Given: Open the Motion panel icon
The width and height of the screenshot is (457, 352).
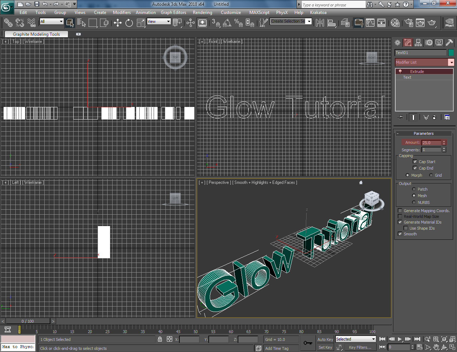Looking at the screenshot, I should pyautogui.click(x=429, y=43).
